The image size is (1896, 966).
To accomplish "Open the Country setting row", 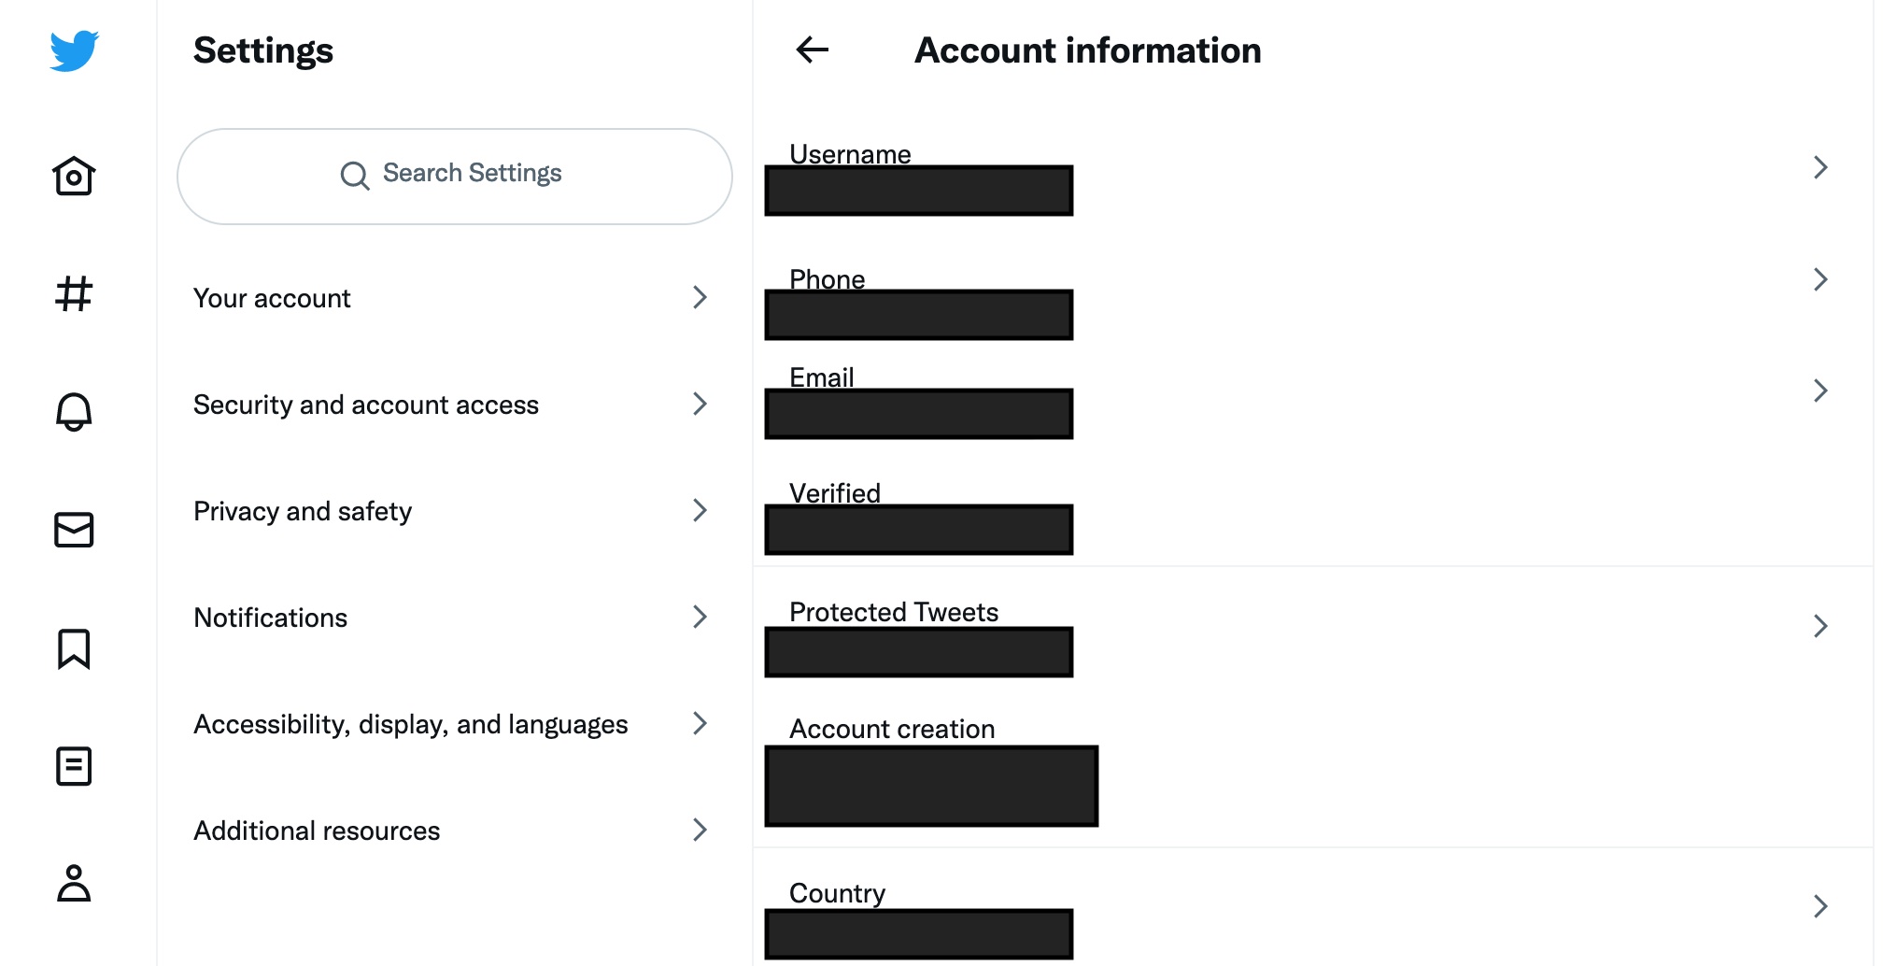I will point(1308,904).
